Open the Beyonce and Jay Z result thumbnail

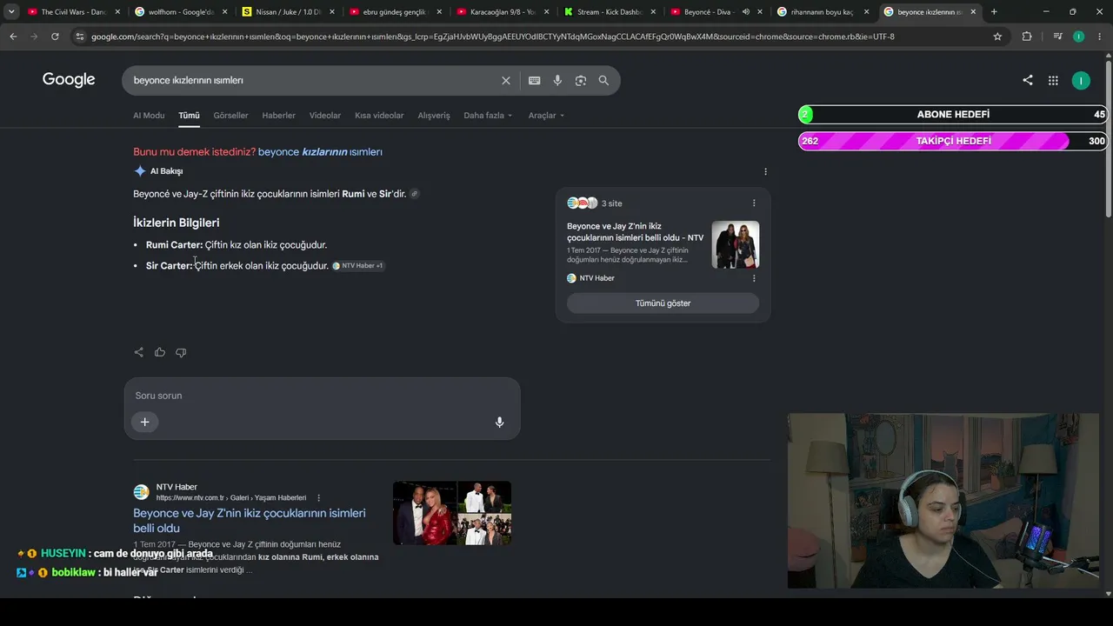pyautogui.click(x=452, y=513)
